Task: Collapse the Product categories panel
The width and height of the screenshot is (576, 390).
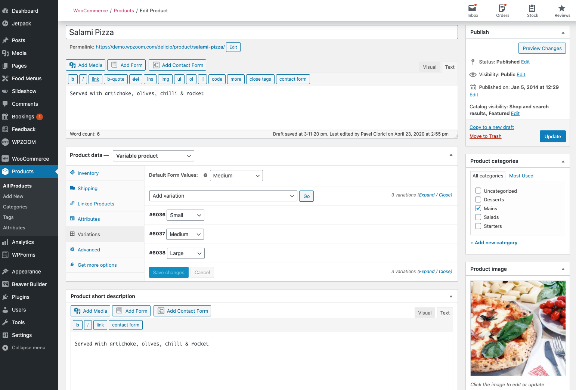Action: [x=563, y=161]
